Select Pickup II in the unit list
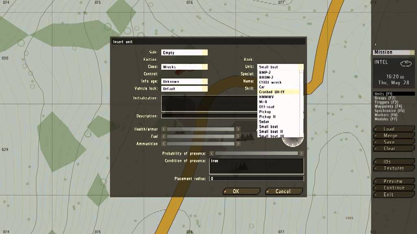417x234 pixels. point(279,117)
